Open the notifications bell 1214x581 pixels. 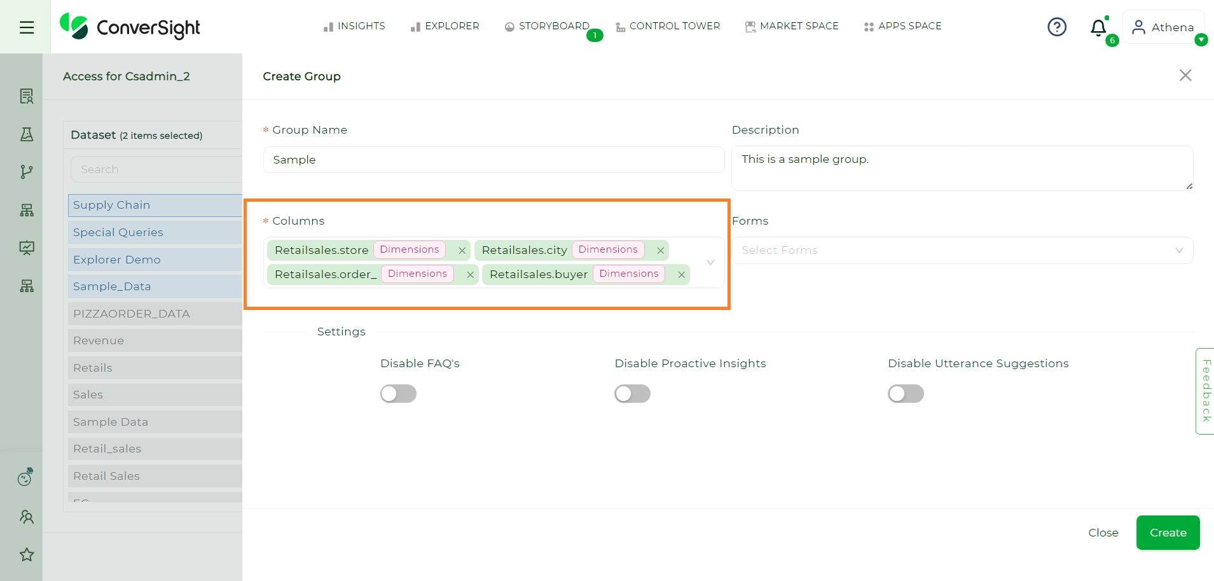click(x=1098, y=27)
